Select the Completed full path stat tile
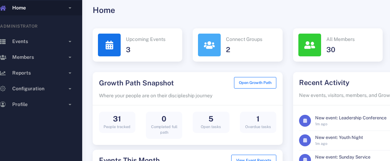The image size is (390, 161). pos(164,125)
